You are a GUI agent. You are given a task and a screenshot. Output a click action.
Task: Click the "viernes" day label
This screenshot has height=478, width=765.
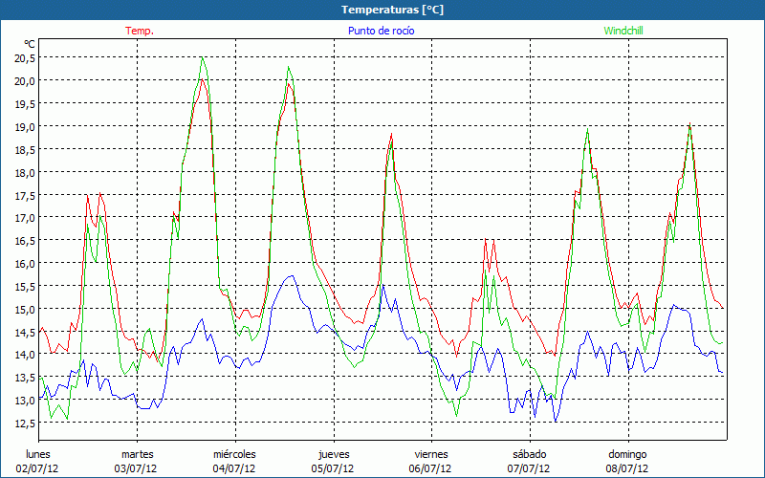click(431, 454)
